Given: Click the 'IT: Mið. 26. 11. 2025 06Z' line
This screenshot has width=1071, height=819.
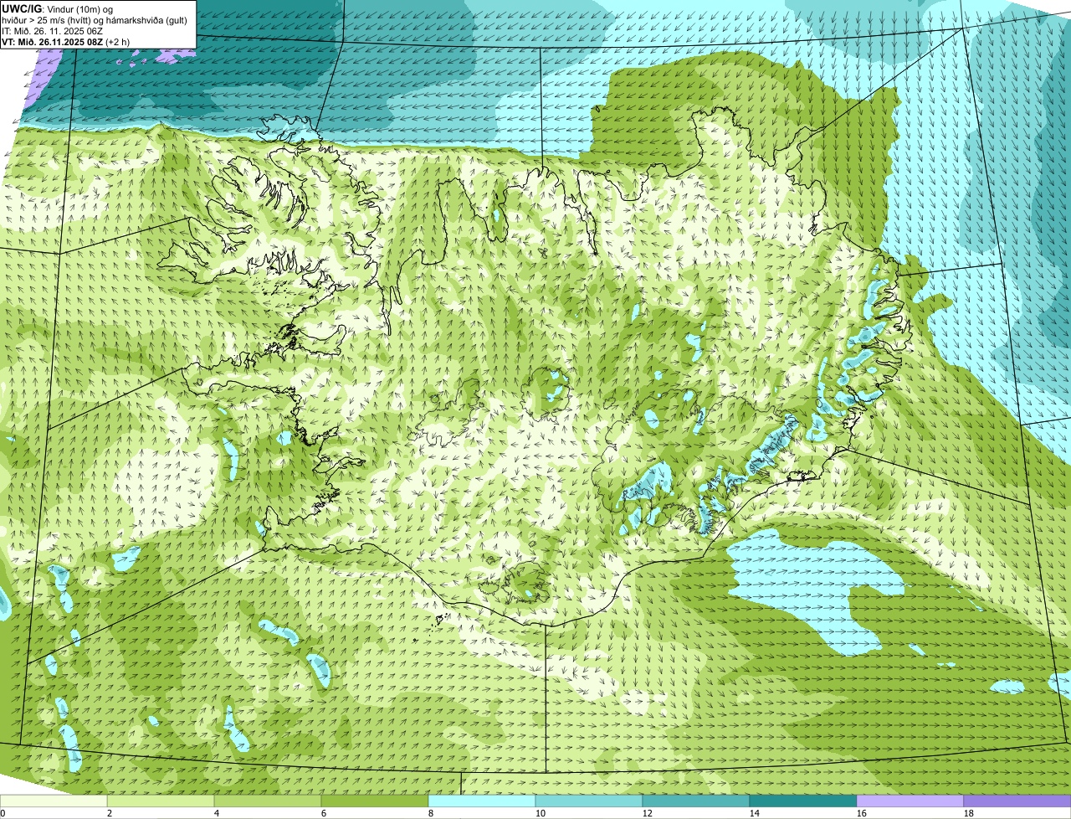Looking at the screenshot, I should click(51, 31).
